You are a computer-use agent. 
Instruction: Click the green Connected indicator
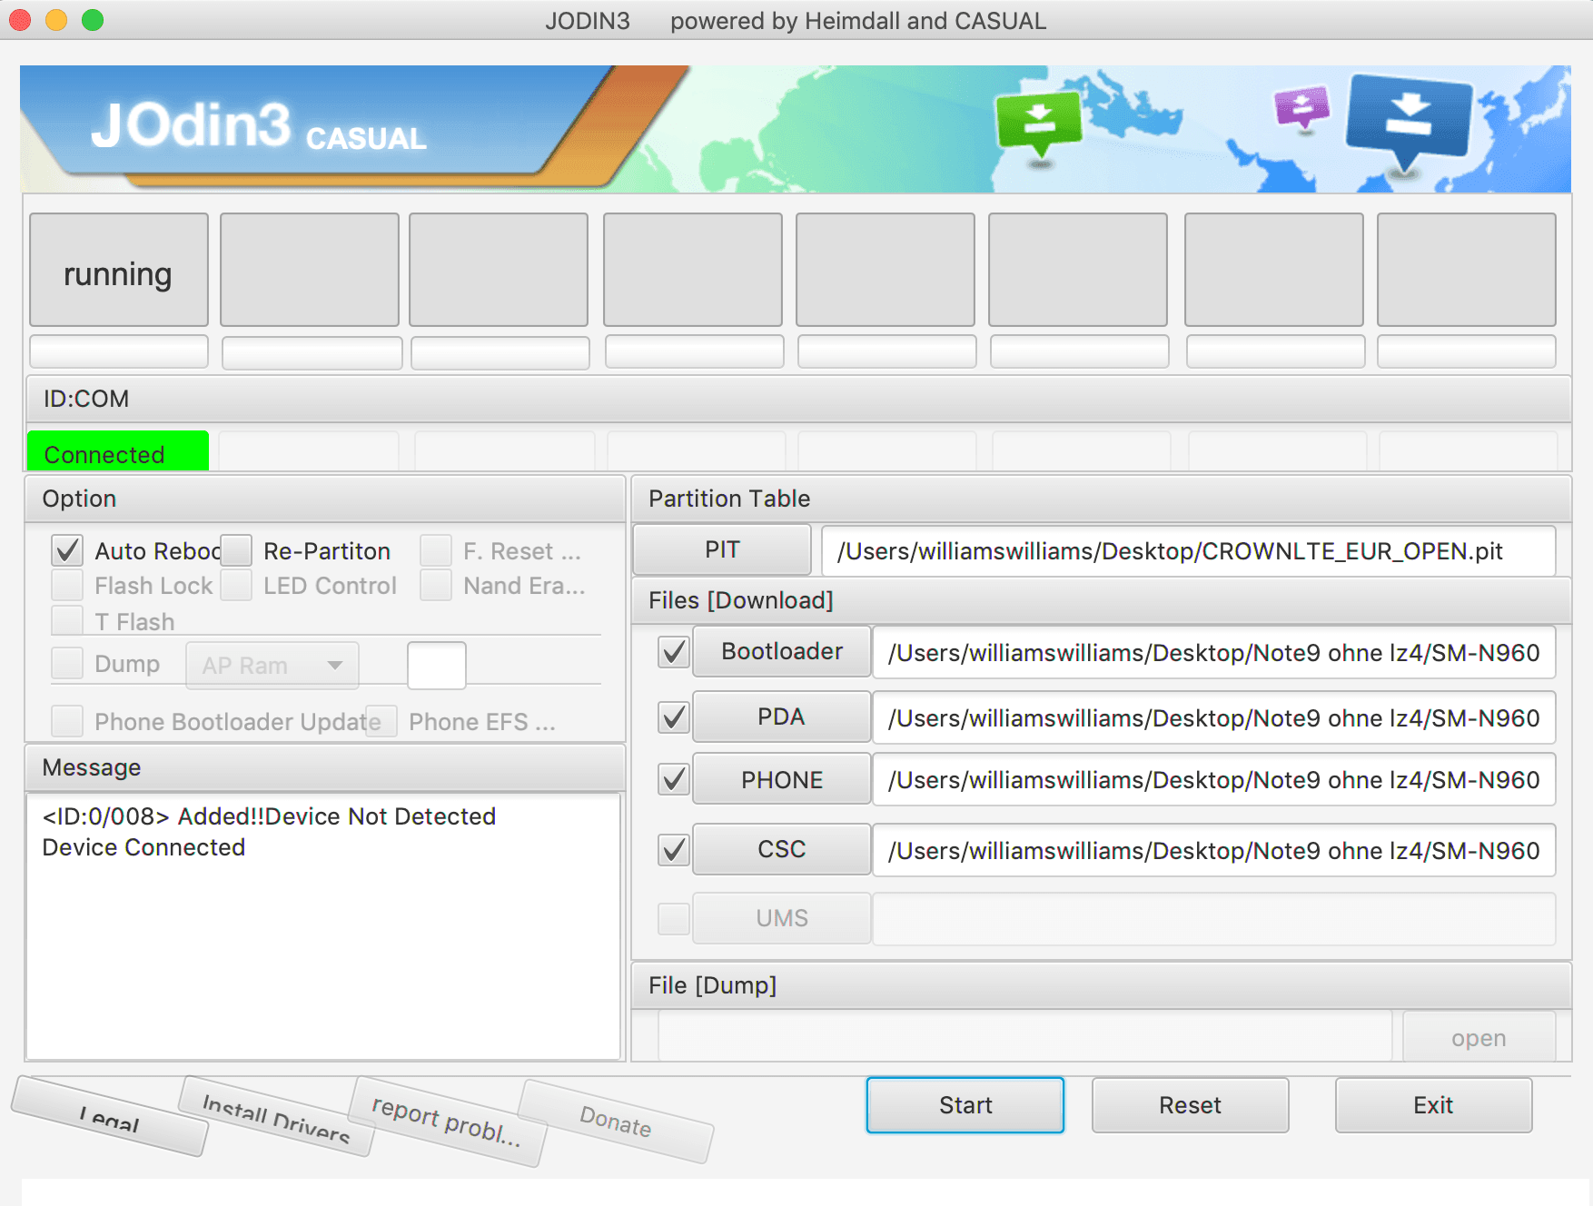(x=118, y=451)
